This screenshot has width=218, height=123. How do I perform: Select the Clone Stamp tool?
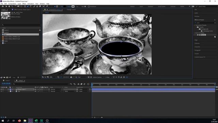point(37,6)
